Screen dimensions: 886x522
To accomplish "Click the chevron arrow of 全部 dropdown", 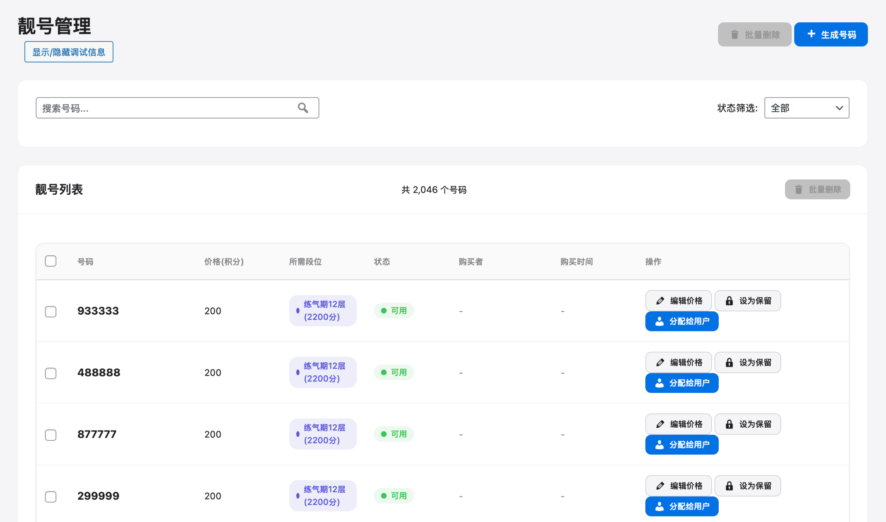I will [839, 108].
